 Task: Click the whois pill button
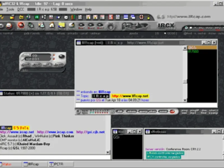132,111
